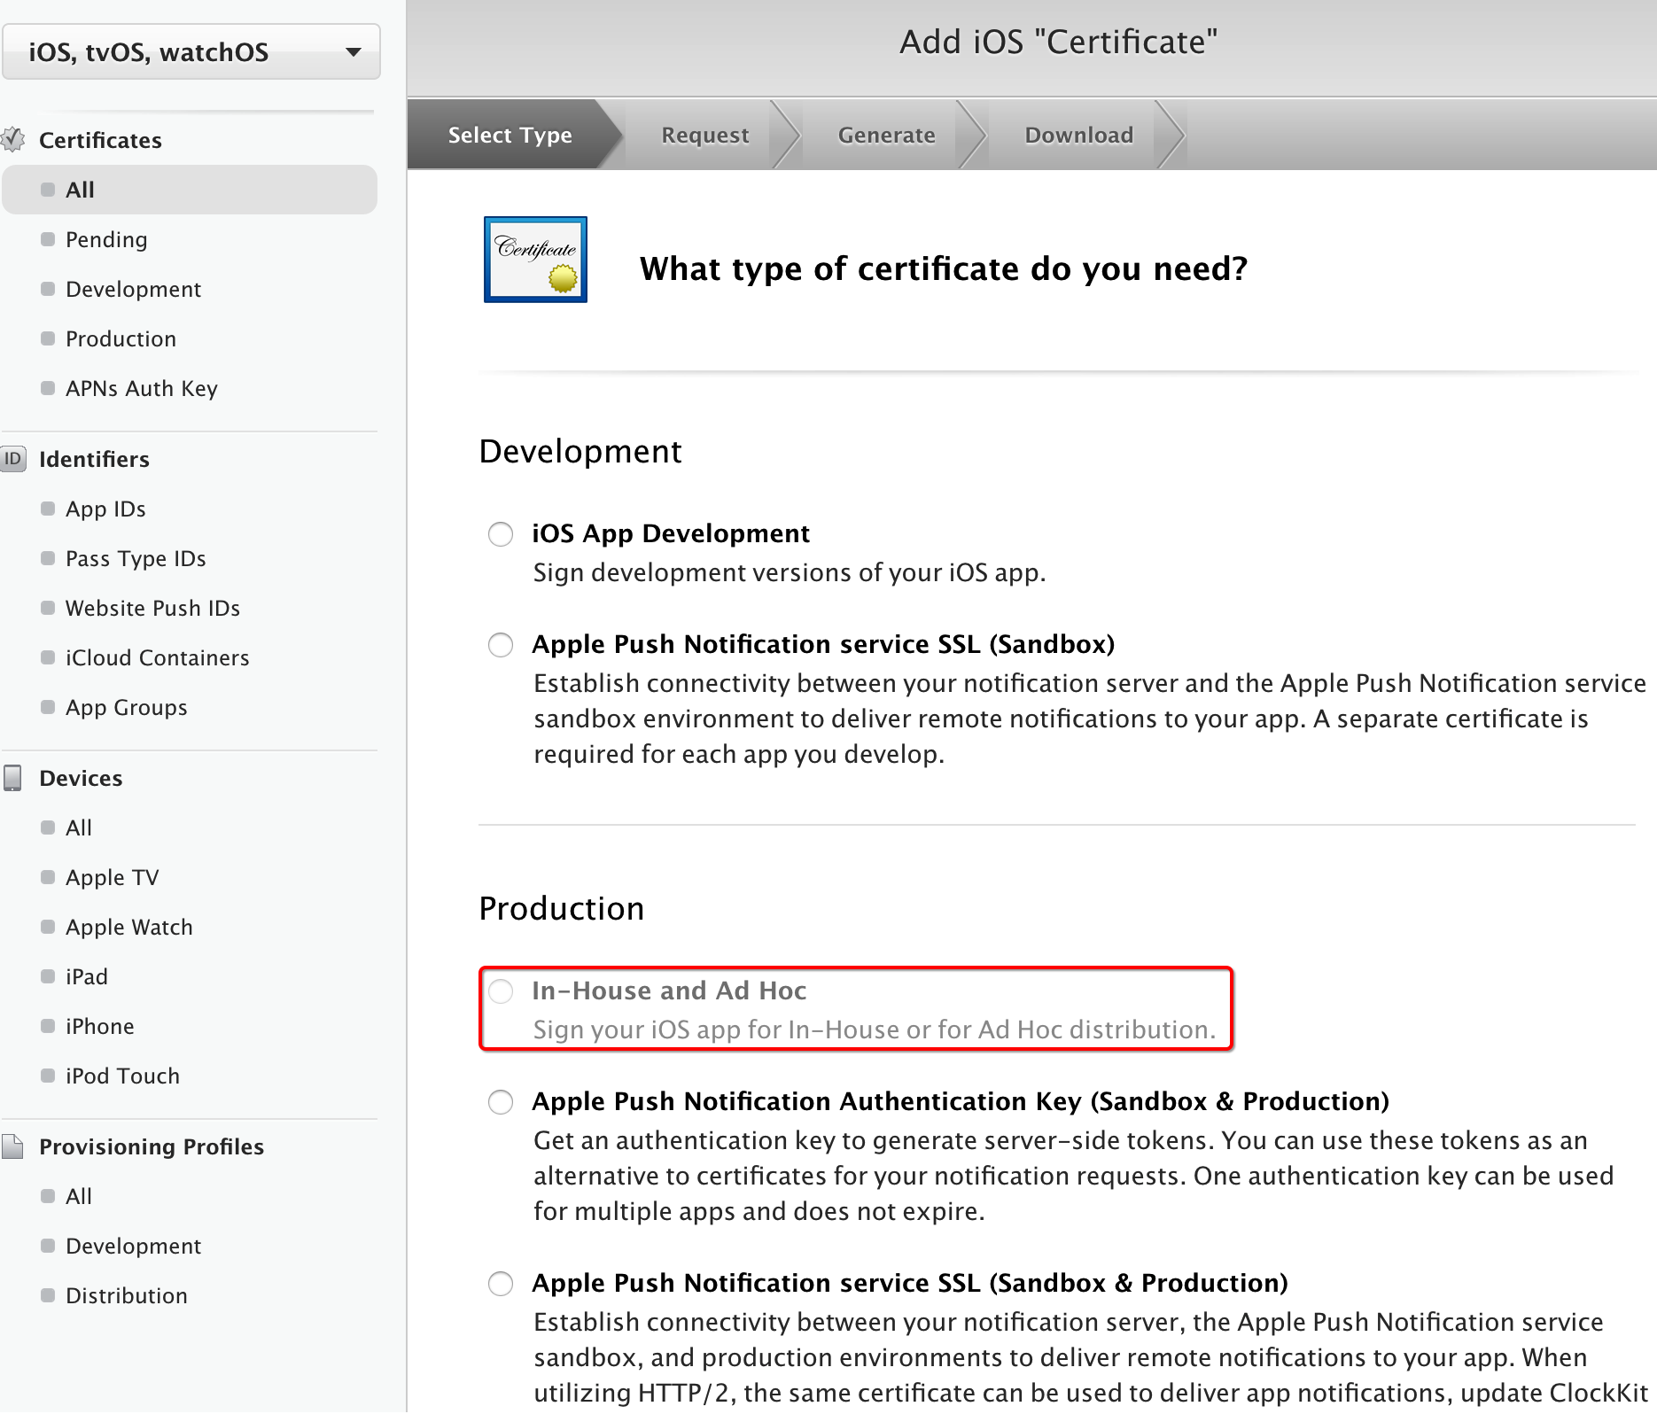This screenshot has height=1414, width=1657.
Task: Open iPad devices
Action: [87, 976]
